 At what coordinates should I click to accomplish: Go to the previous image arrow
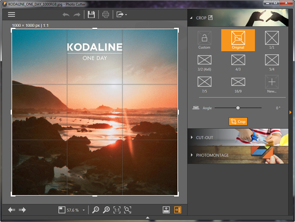pos(12,210)
